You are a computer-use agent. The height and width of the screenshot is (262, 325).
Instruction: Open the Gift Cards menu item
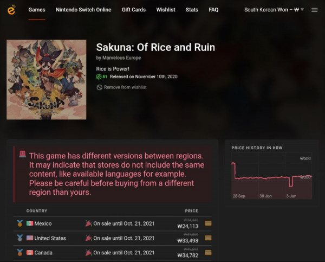[x=134, y=10]
